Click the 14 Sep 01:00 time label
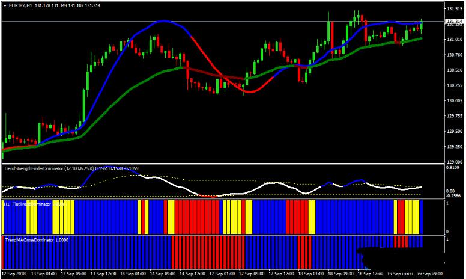Screen dimensions: 466x279 (x=133, y=274)
